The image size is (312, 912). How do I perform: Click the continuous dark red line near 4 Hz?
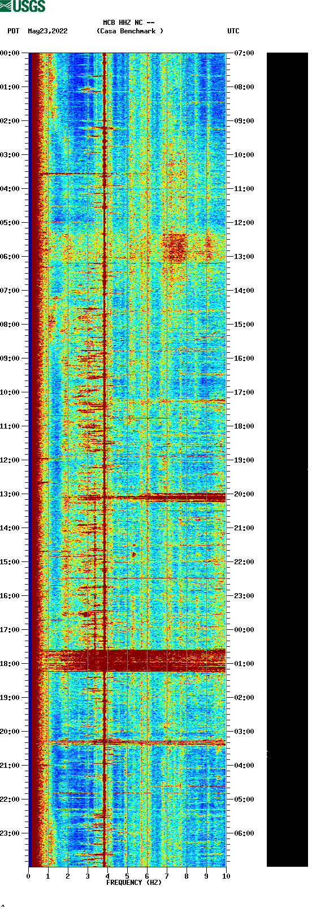pyautogui.click(x=105, y=459)
